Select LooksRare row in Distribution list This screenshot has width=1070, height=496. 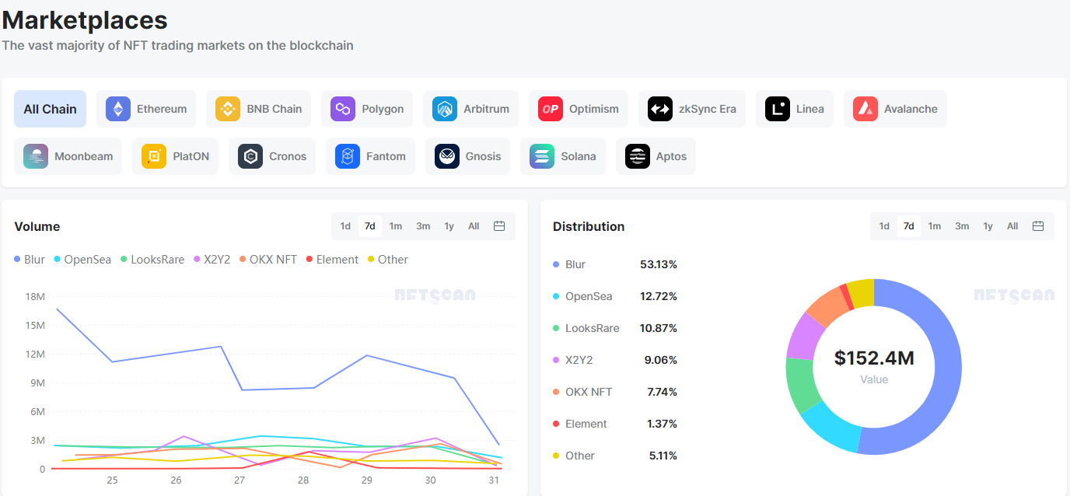pyautogui.click(x=615, y=328)
